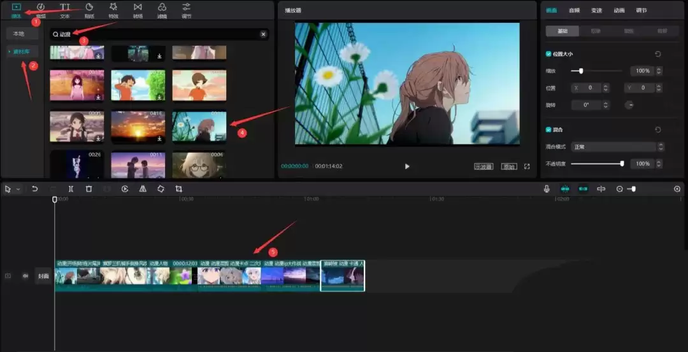Switch to the 动画 animation tab

[619, 10]
